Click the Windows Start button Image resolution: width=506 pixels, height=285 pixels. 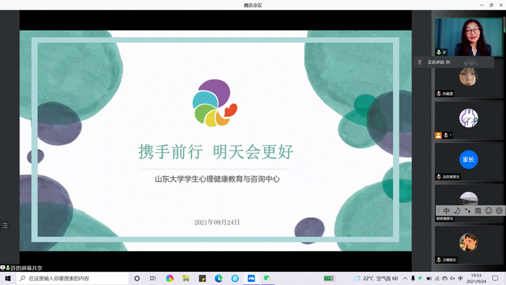(7, 278)
